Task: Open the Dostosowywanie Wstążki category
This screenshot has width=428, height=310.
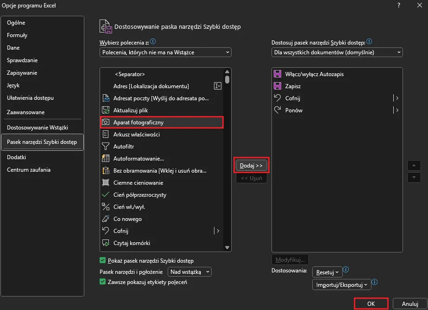Action: coord(38,128)
